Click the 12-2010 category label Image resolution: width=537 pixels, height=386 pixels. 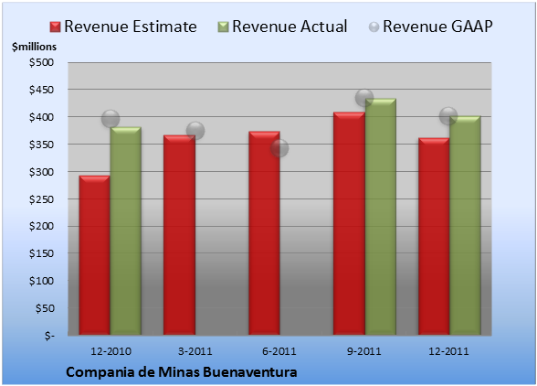[111, 351]
